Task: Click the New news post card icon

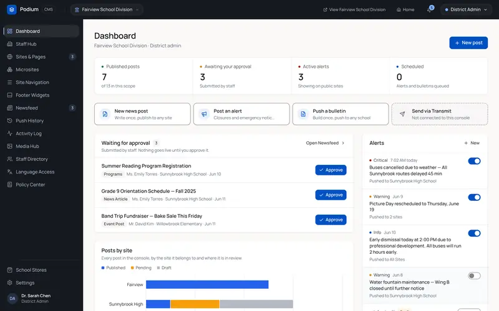Action: (x=105, y=114)
